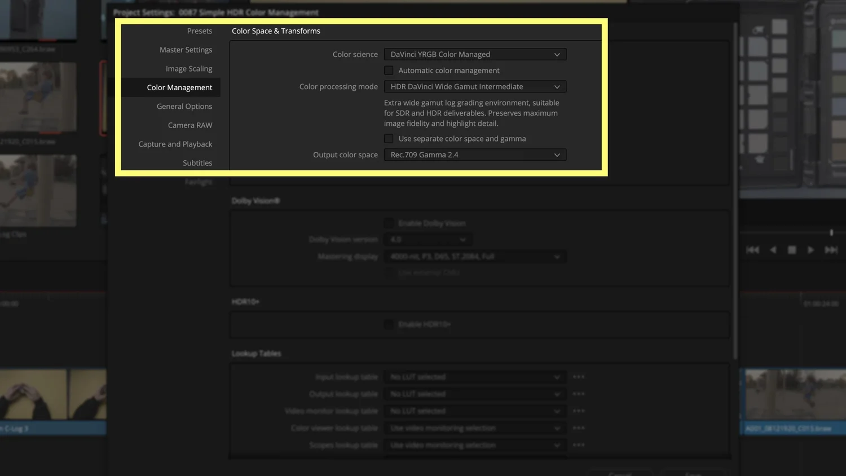This screenshot has height=476, width=846.
Task: Expand the Color processing mode dropdown
Action: [474, 86]
